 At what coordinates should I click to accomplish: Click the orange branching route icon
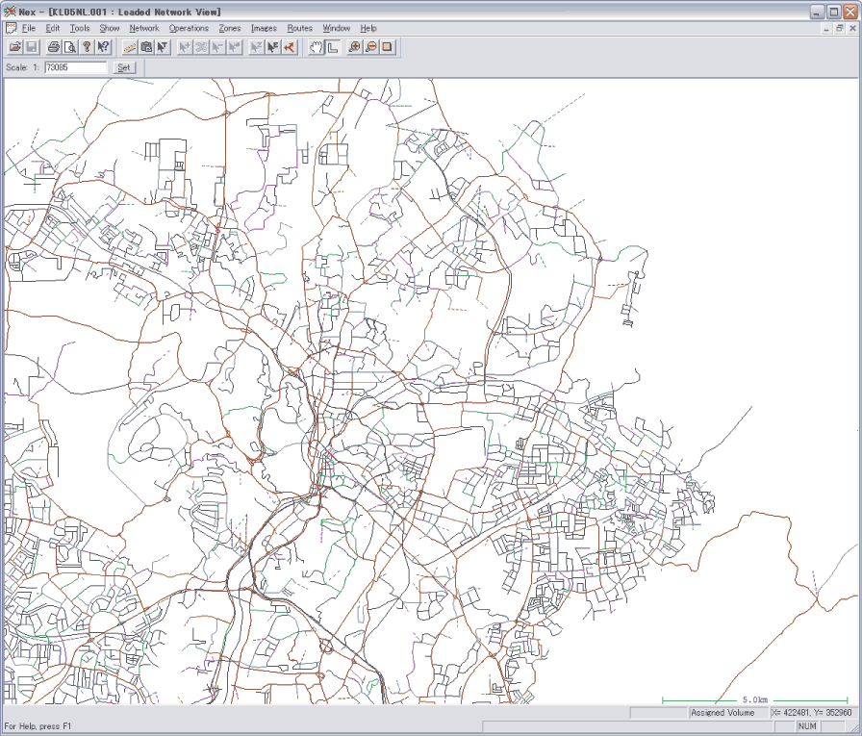click(x=290, y=47)
